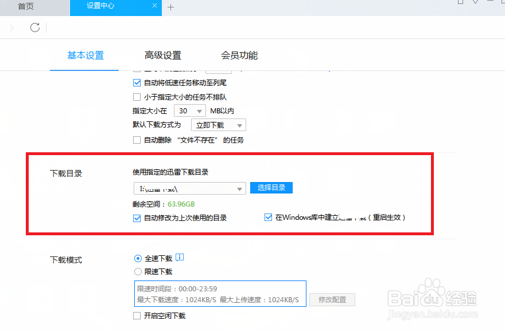Refresh the Settings Center page

(34, 27)
